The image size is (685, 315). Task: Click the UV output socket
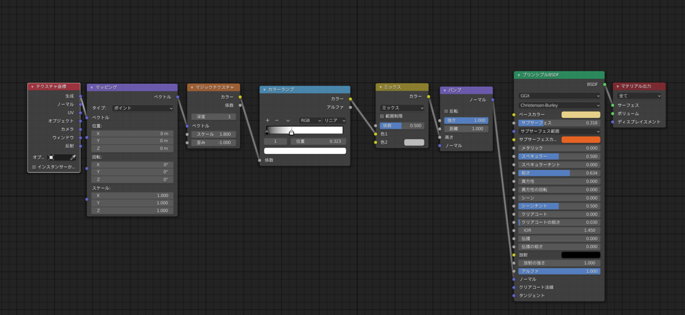[x=80, y=112]
